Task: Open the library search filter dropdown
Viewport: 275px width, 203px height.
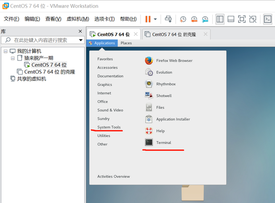Action: pyautogui.click(x=80, y=40)
